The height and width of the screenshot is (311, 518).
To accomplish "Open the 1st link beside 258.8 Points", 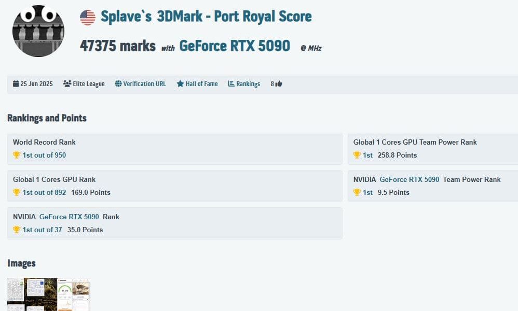I will [x=367, y=155].
